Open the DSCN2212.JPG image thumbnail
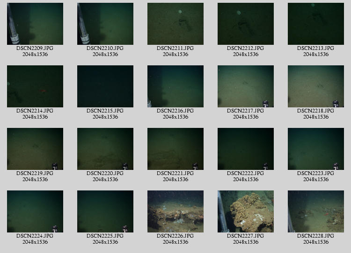The width and height of the screenshot is (351, 253). [246, 24]
